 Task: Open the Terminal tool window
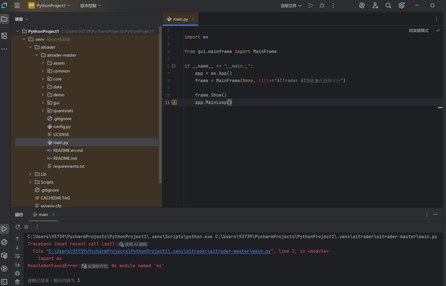click(x=4, y=281)
